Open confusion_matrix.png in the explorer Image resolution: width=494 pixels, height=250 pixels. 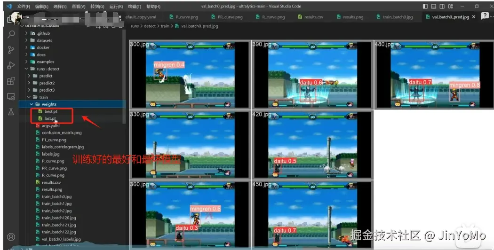pyautogui.click(x=62, y=133)
